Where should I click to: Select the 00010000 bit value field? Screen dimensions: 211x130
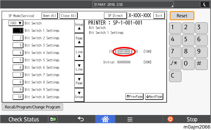(x=124, y=51)
